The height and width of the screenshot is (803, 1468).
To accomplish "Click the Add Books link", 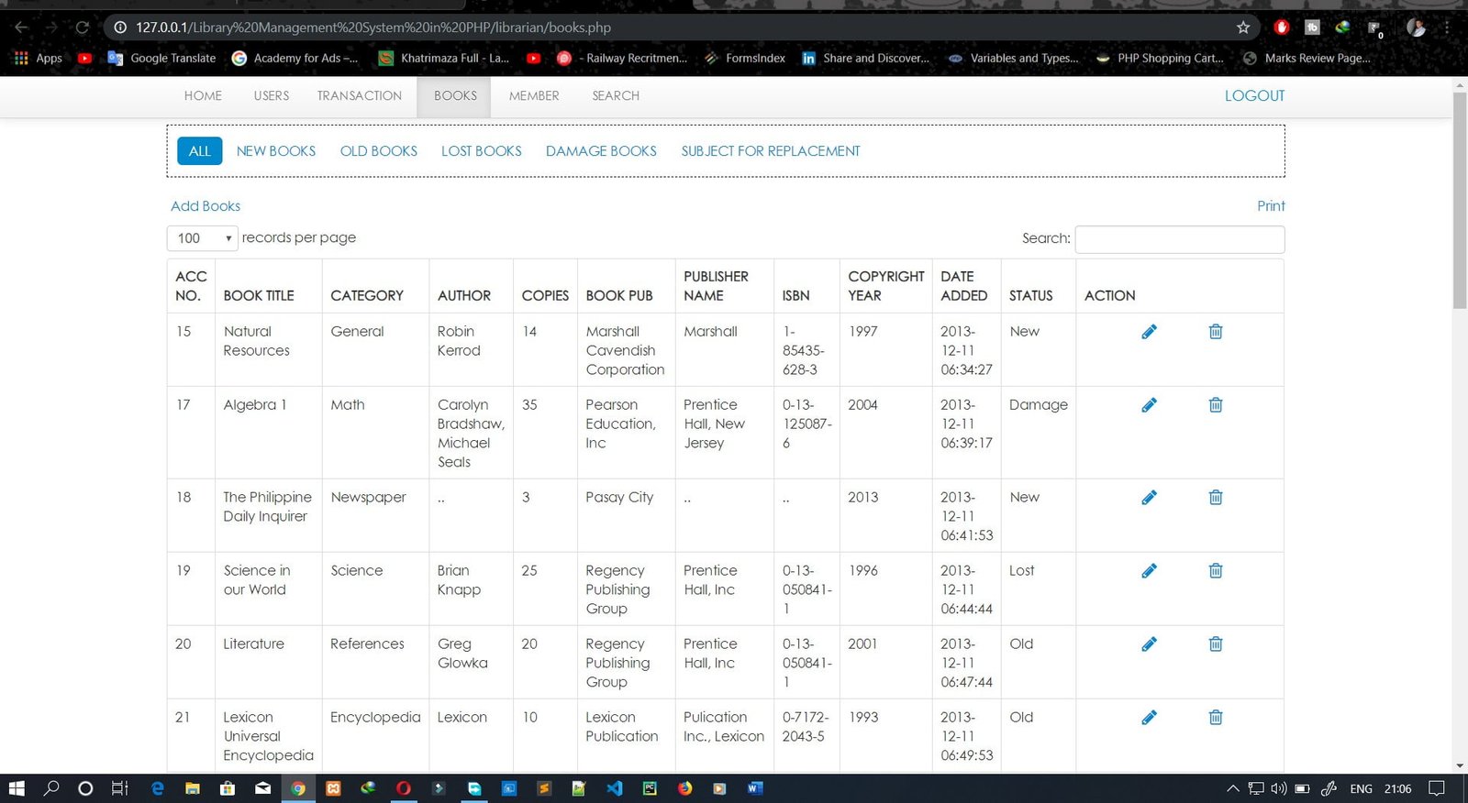I will point(206,206).
